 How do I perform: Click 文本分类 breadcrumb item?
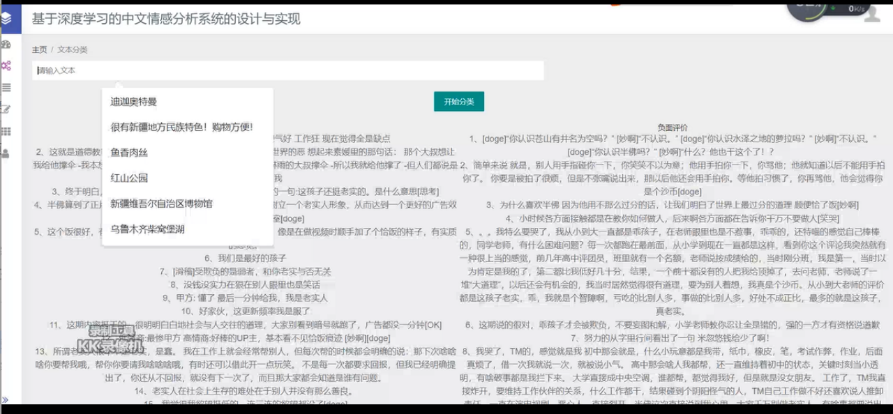pos(73,49)
